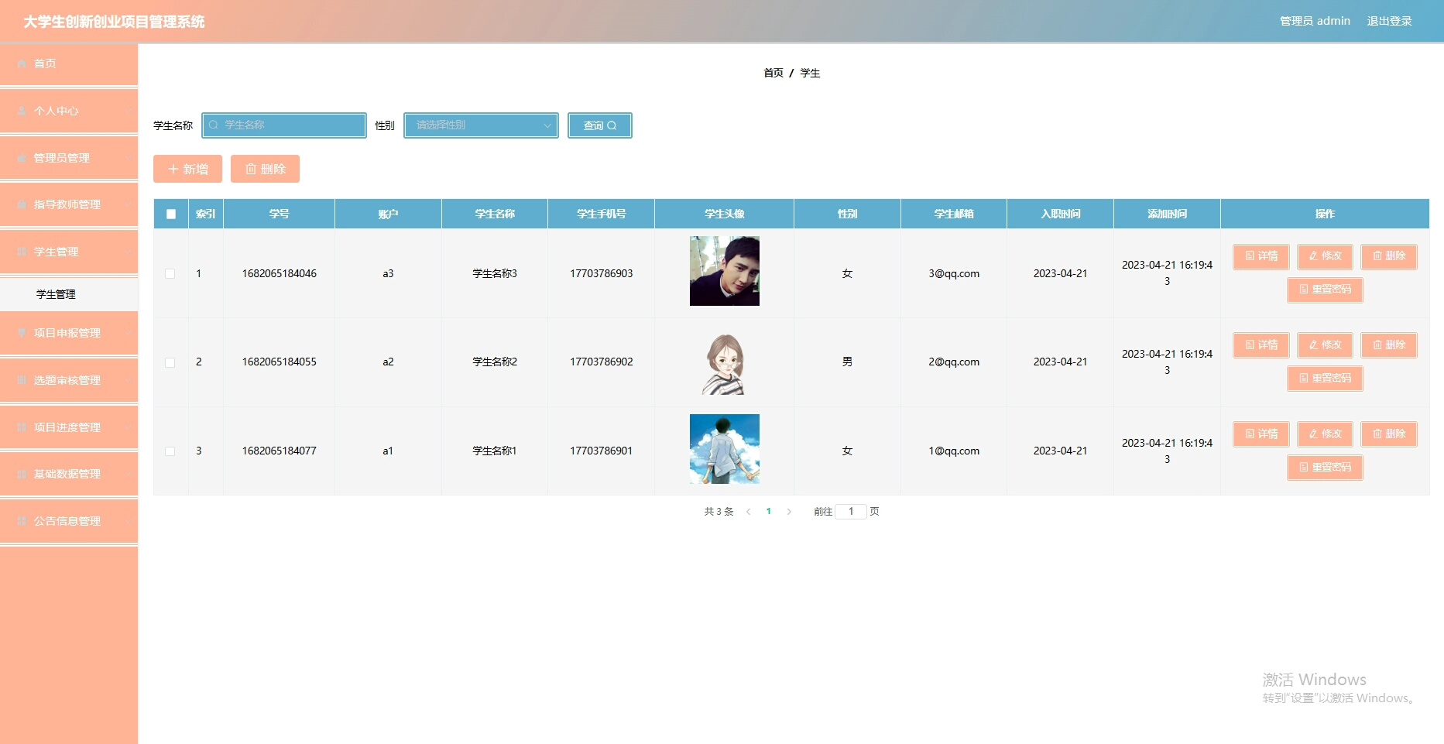The width and height of the screenshot is (1444, 744).
Task: Delete the 学生名称3 row
Action: coord(1389,256)
